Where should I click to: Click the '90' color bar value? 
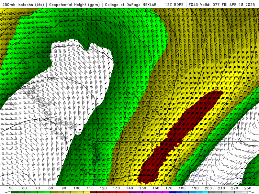[64, 188]
